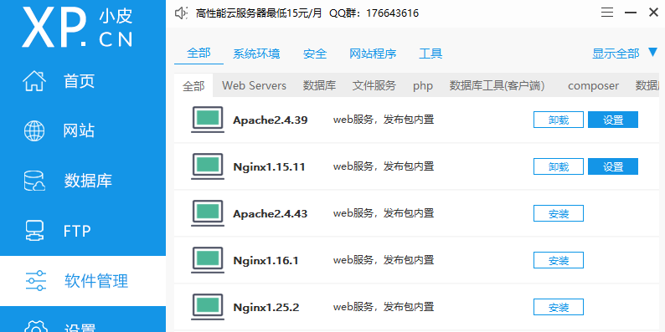The width and height of the screenshot is (665, 332).
Task: Switch to 网站程序 tab
Action: click(373, 54)
